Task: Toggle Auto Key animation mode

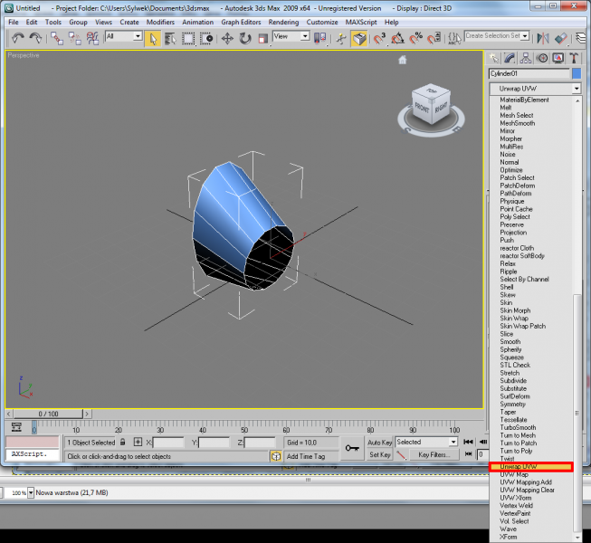Action: (x=379, y=442)
